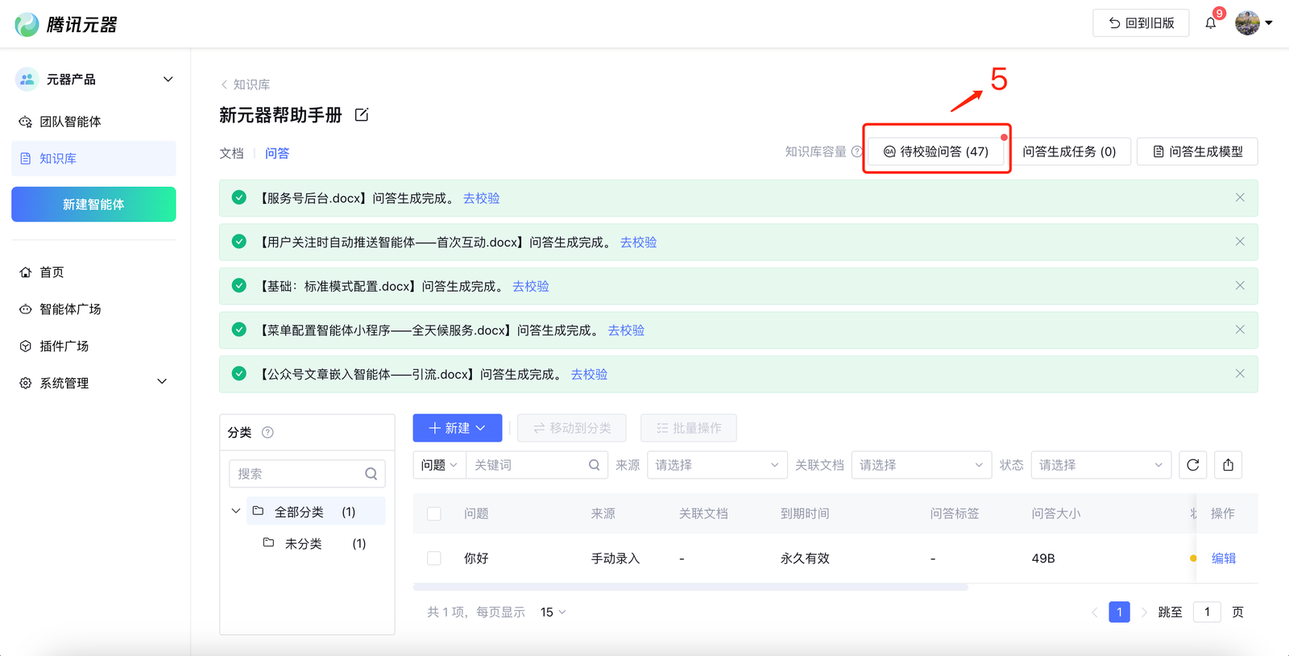Open 智能体广场 in the sidebar
The image size is (1289, 656).
pyautogui.click(x=70, y=309)
